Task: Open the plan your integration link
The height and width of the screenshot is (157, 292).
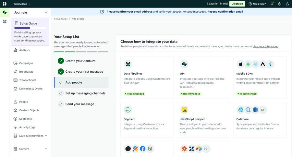Action: [265, 46]
